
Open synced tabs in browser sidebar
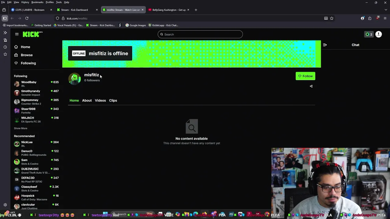point(5,40)
